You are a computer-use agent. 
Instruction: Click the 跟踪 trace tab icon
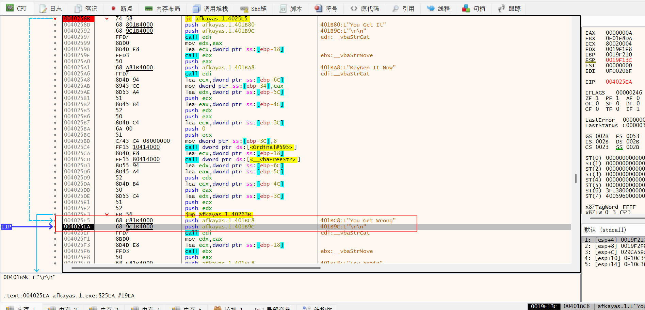point(501,8)
